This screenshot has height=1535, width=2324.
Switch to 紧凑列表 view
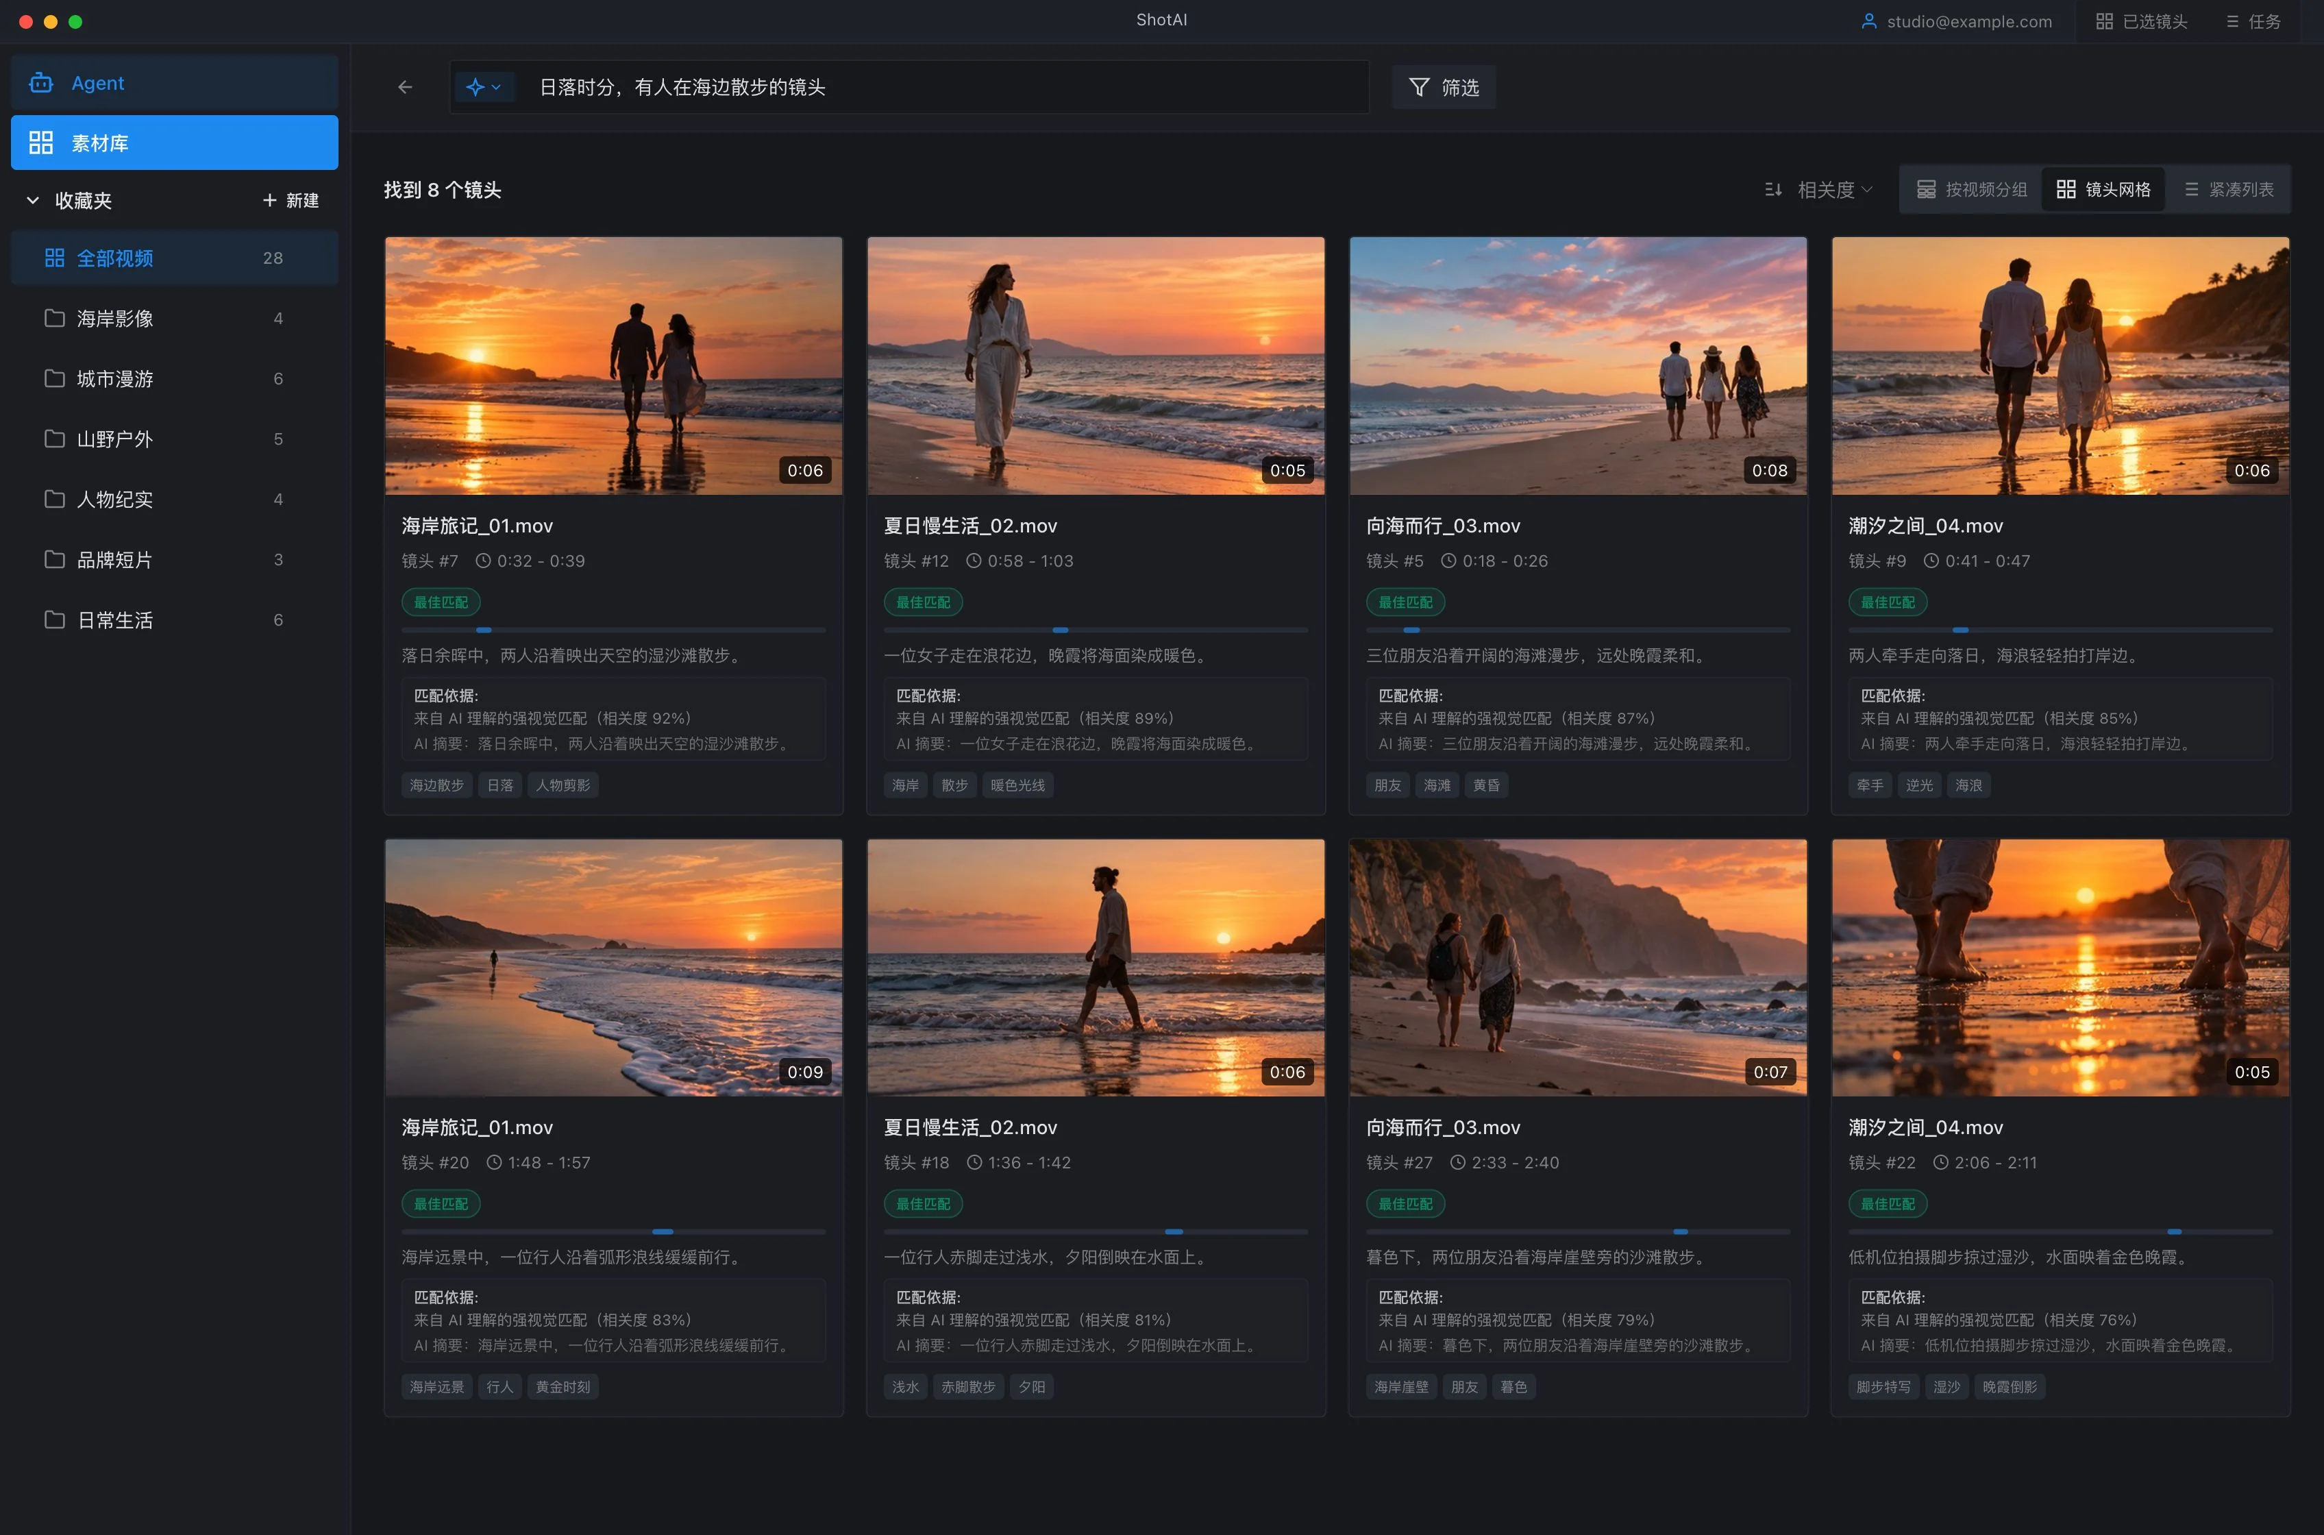tap(2229, 190)
